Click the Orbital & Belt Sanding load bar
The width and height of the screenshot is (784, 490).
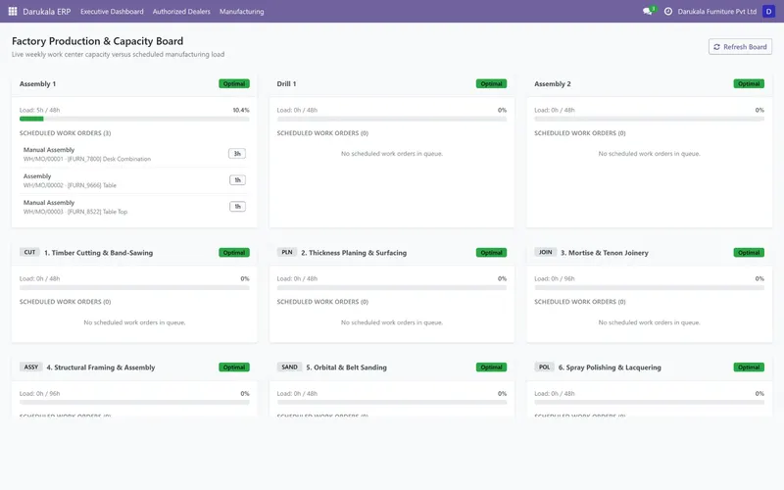(391, 402)
